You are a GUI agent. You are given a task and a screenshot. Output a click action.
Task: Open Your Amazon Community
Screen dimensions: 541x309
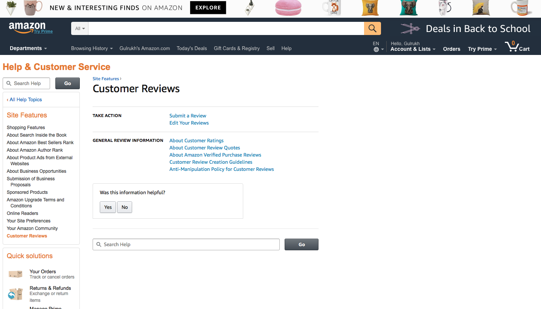[32, 228]
